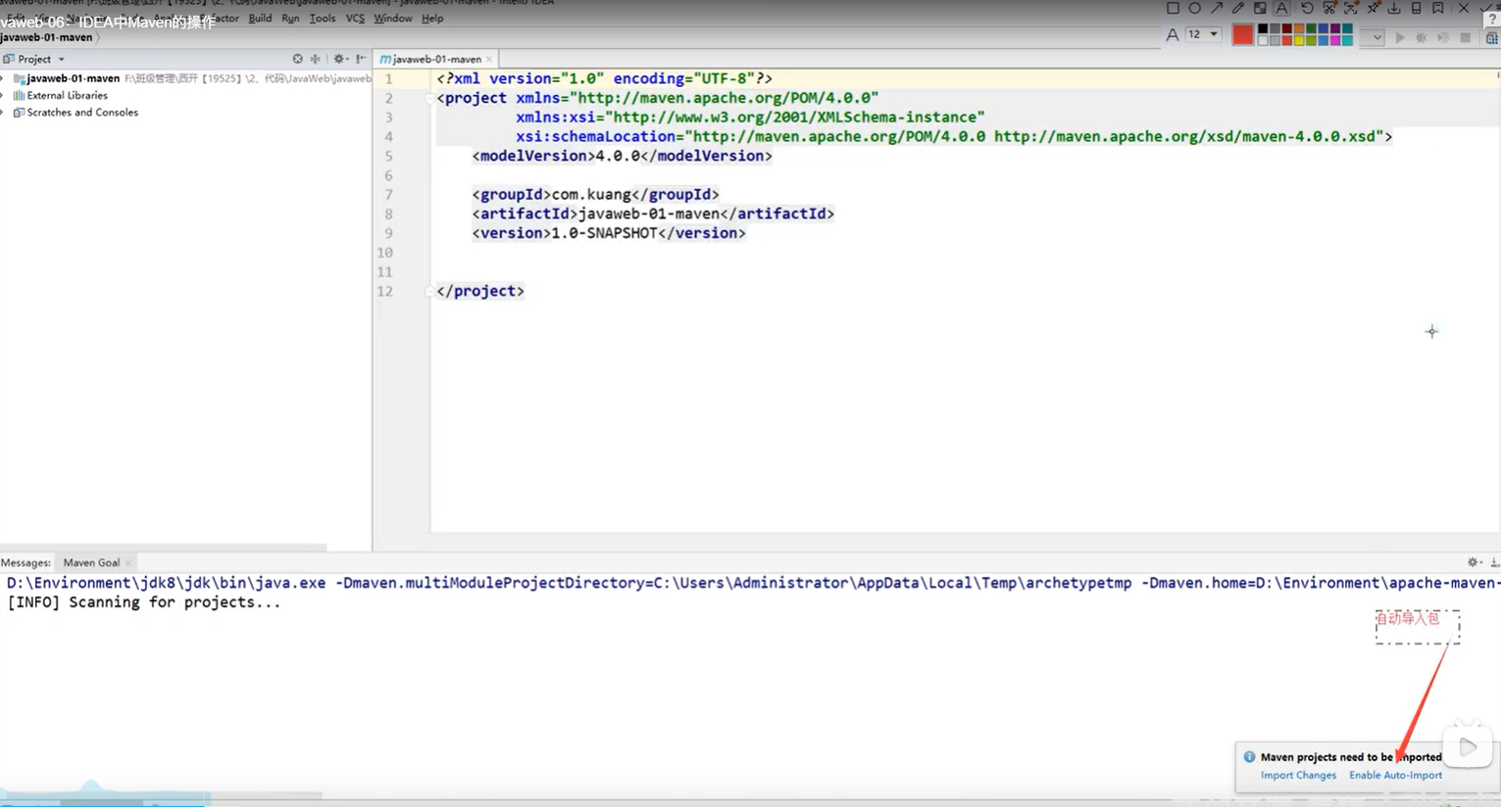Image resolution: width=1501 pixels, height=807 pixels.
Task: Pick the black color swatch
Action: click(1263, 28)
